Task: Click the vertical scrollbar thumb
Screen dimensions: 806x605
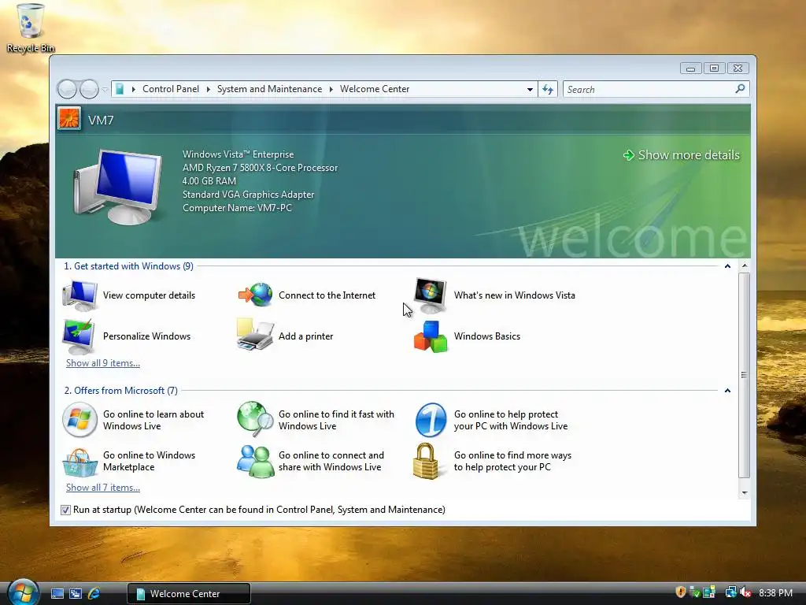Action: [x=745, y=375]
